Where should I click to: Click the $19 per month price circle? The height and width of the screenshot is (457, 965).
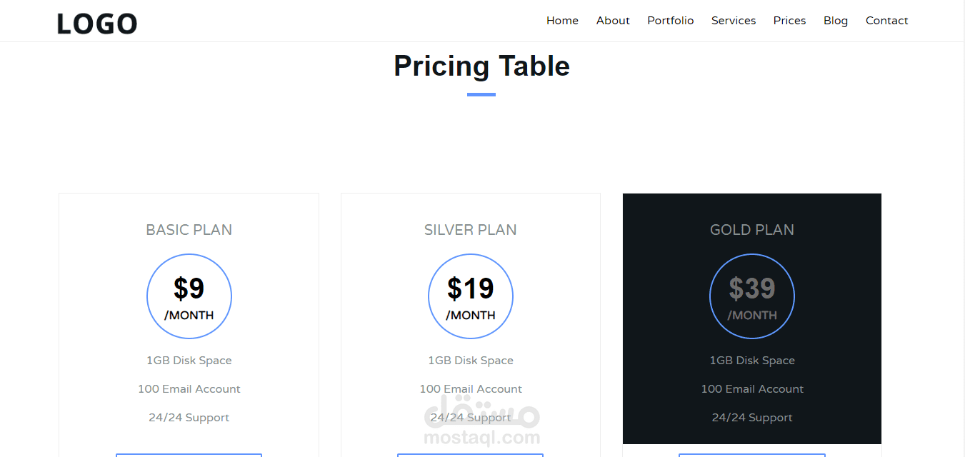[x=471, y=296]
